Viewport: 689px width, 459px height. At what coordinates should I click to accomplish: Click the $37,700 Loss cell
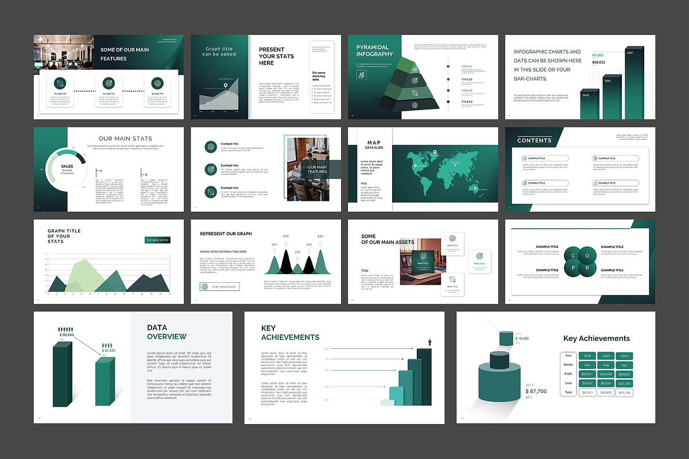624,383
